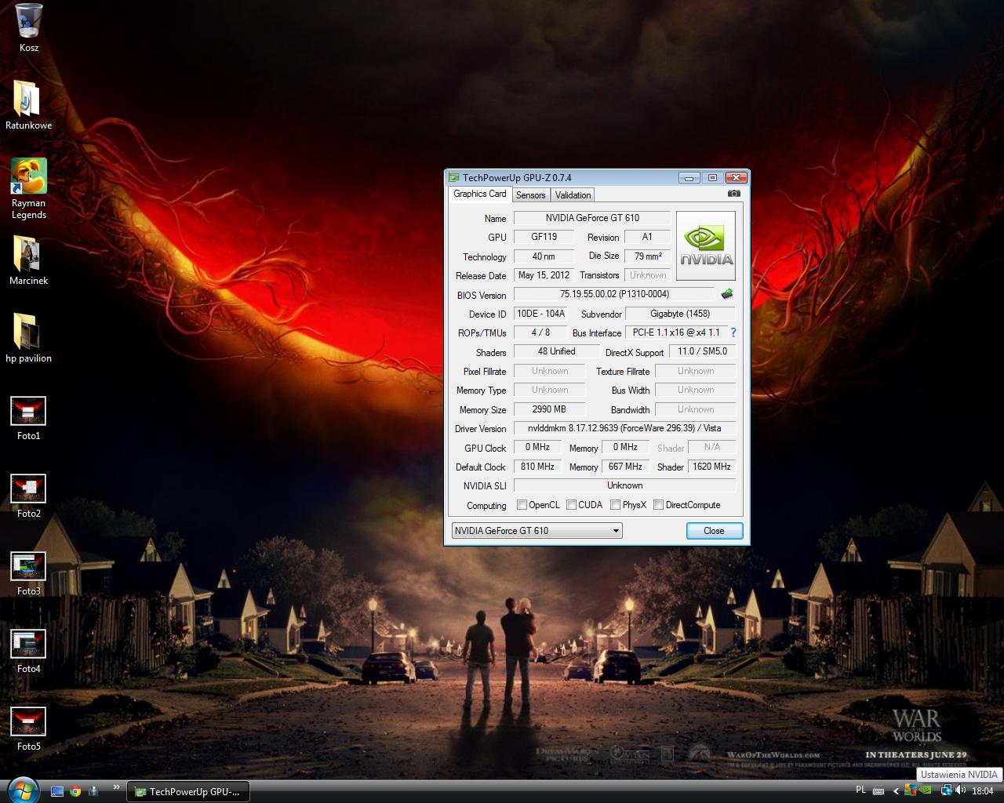This screenshot has width=1004, height=803.
Task: Enable the CUDA checkbox
Action: point(571,505)
